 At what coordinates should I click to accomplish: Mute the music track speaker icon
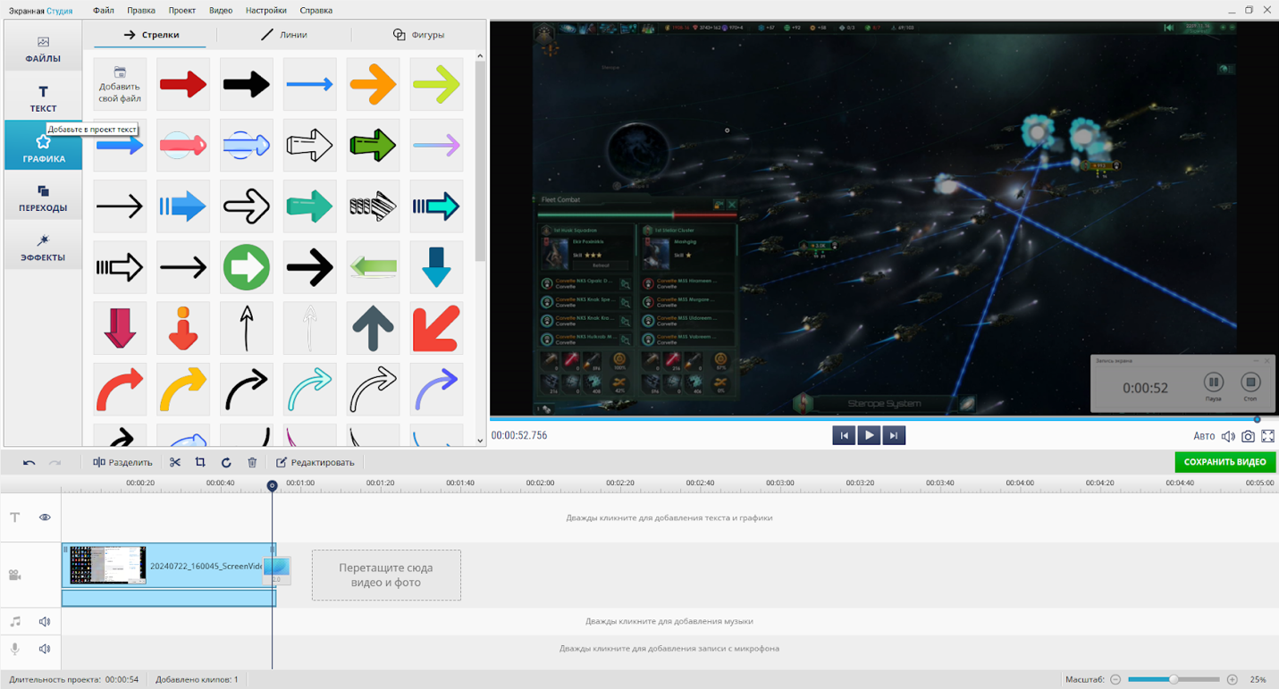45,621
